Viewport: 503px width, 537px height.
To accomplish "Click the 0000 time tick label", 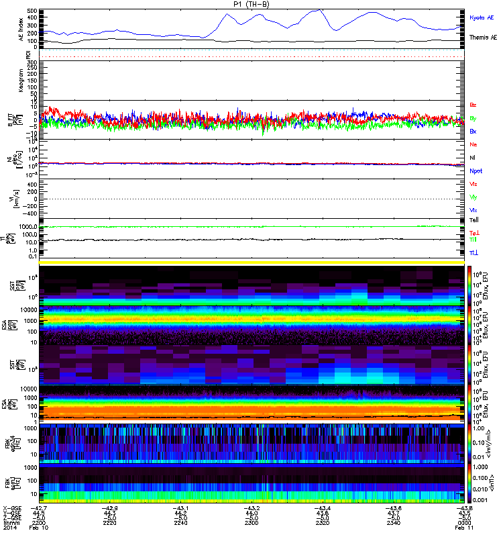I will click(464, 523).
